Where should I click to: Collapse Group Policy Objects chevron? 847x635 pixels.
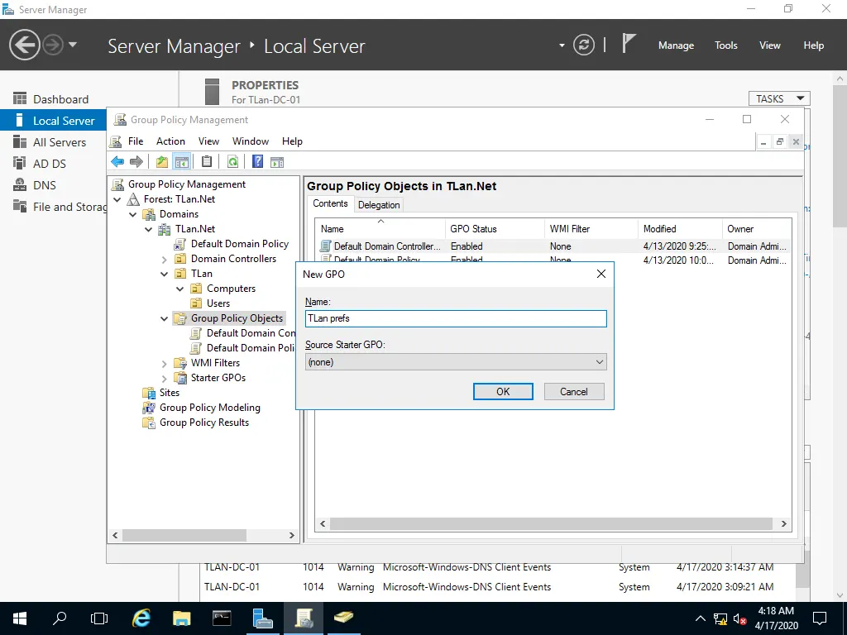point(165,318)
